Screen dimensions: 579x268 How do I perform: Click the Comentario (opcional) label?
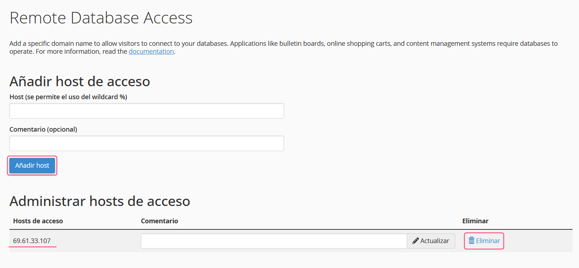(43, 129)
